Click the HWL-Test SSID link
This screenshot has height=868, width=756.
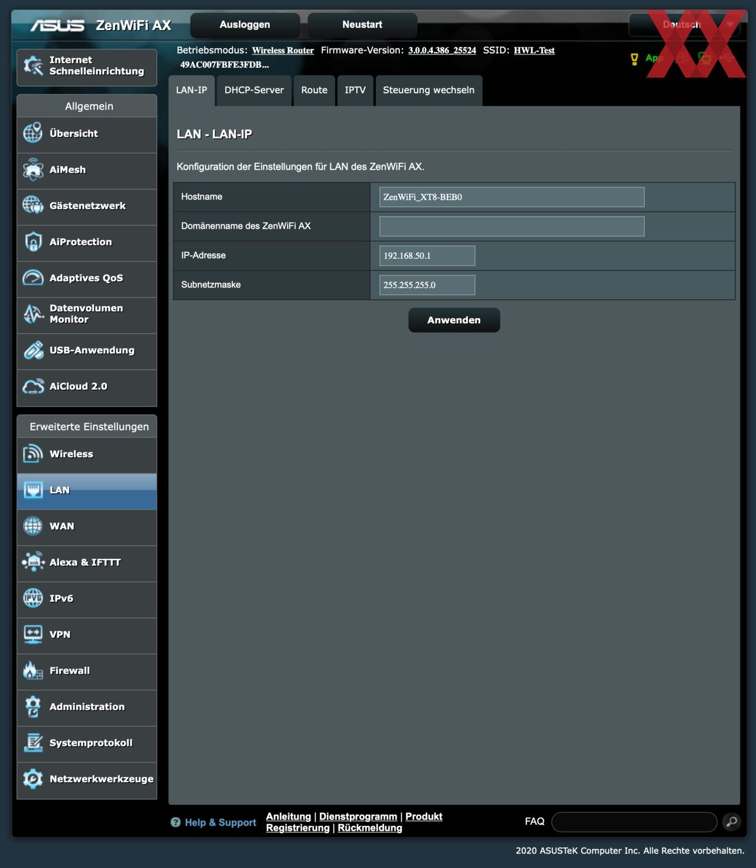[534, 51]
